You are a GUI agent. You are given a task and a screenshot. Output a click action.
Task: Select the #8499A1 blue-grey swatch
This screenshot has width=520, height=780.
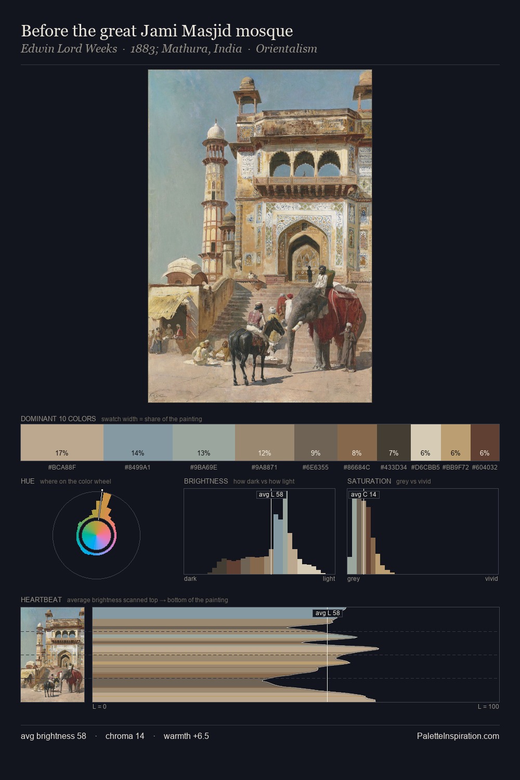pyautogui.click(x=138, y=443)
